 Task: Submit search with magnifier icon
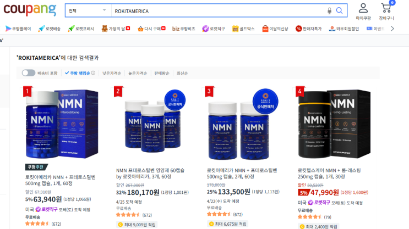339,10
